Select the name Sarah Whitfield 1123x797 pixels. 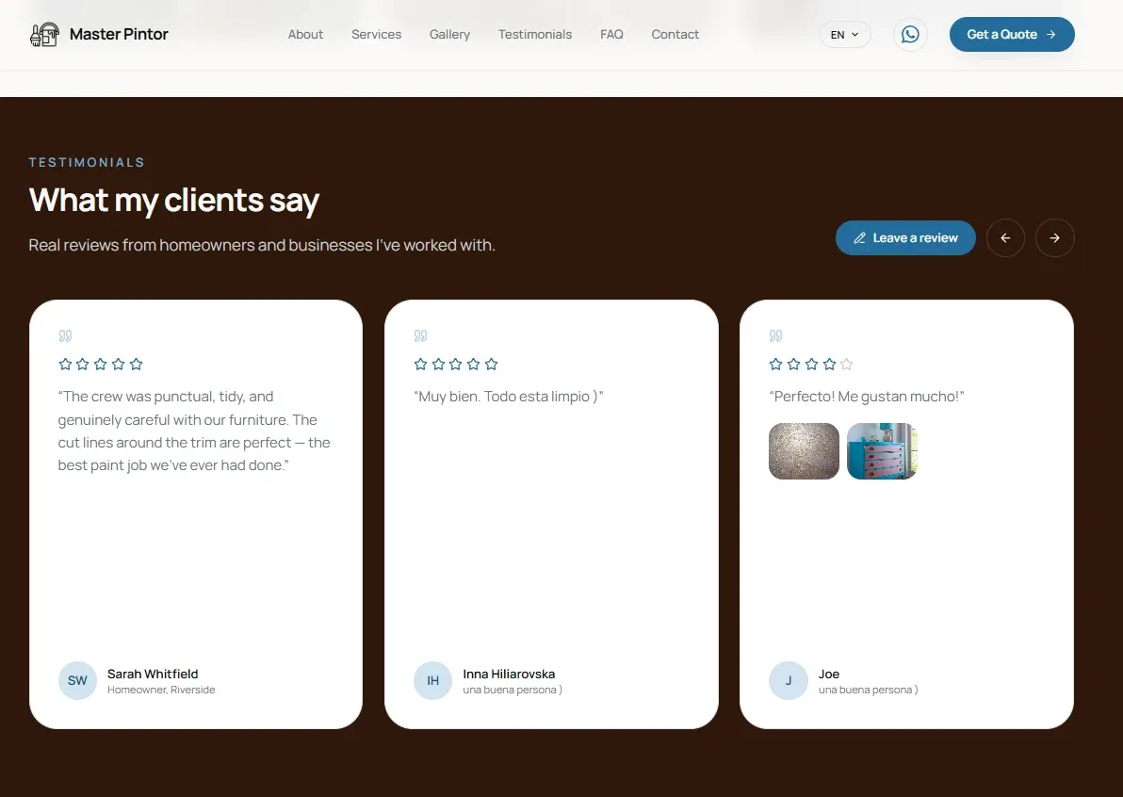tap(153, 674)
